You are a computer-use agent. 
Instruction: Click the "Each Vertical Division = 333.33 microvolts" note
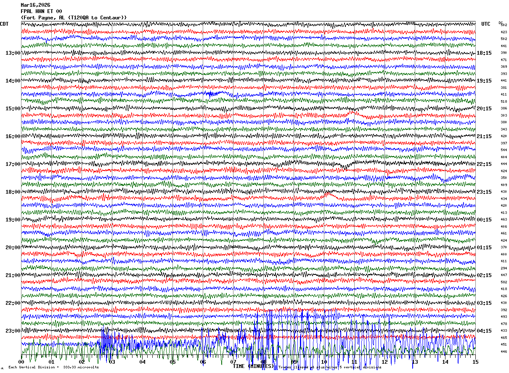pos(53,367)
